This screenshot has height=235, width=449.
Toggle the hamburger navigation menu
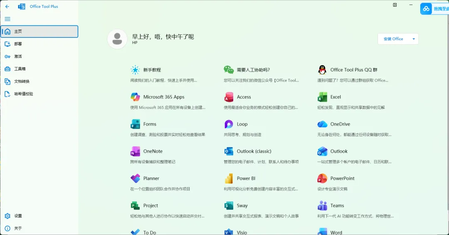7,19
